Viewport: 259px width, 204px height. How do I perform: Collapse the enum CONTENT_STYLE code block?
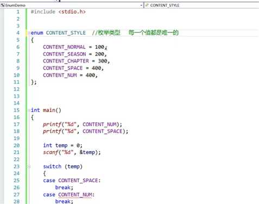click(x=29, y=33)
